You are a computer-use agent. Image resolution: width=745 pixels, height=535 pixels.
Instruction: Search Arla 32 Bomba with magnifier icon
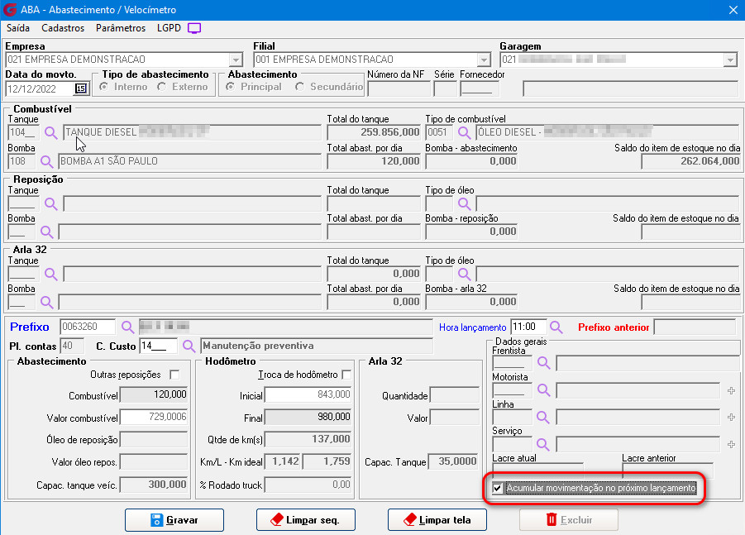46,302
